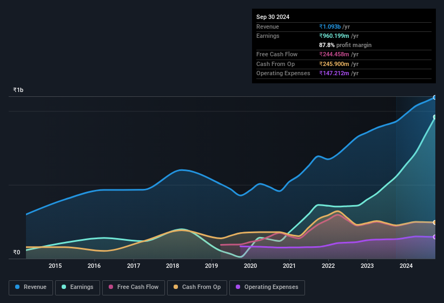Image resolution: width=444 pixels, height=303 pixels.
Task: Click the ₹0 y-axis label
Action: 16,252
